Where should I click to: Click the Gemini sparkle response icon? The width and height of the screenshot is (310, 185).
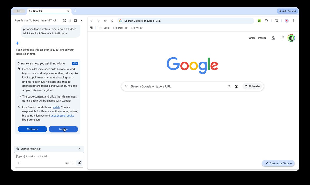tap(17, 43)
